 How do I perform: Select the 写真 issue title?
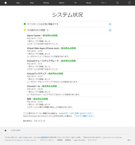coord(37,99)
